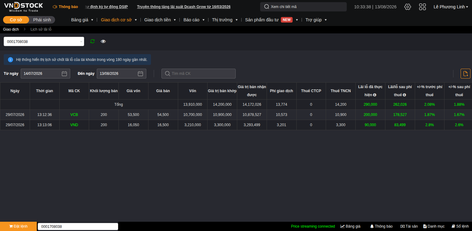Click Thuế TNCN column header
The width and height of the screenshot is (472, 231).
(x=341, y=91)
